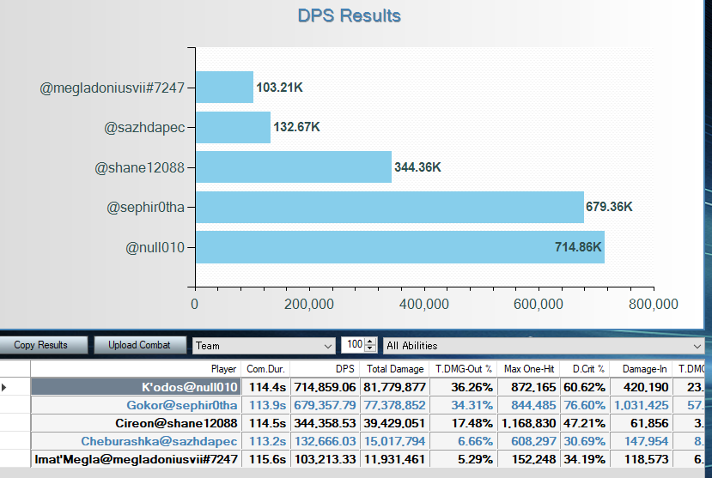The height and width of the screenshot is (478, 712).
Task: Open the Team dropdown
Action: [264, 345]
